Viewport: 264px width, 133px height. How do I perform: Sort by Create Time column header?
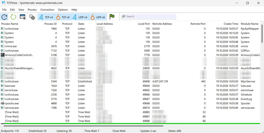tap(231, 24)
